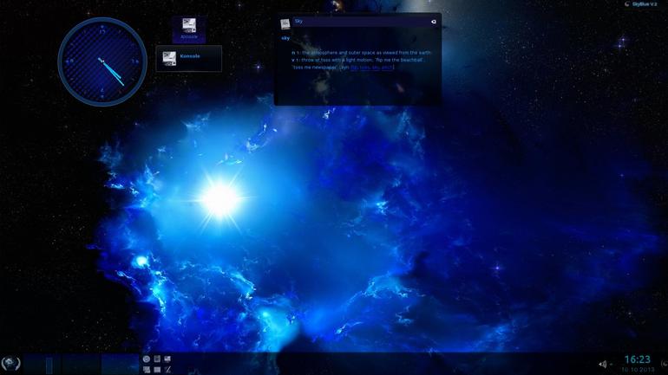668x375 pixels.
Task: Click the panel edge icon beside clock
Action: (665, 364)
